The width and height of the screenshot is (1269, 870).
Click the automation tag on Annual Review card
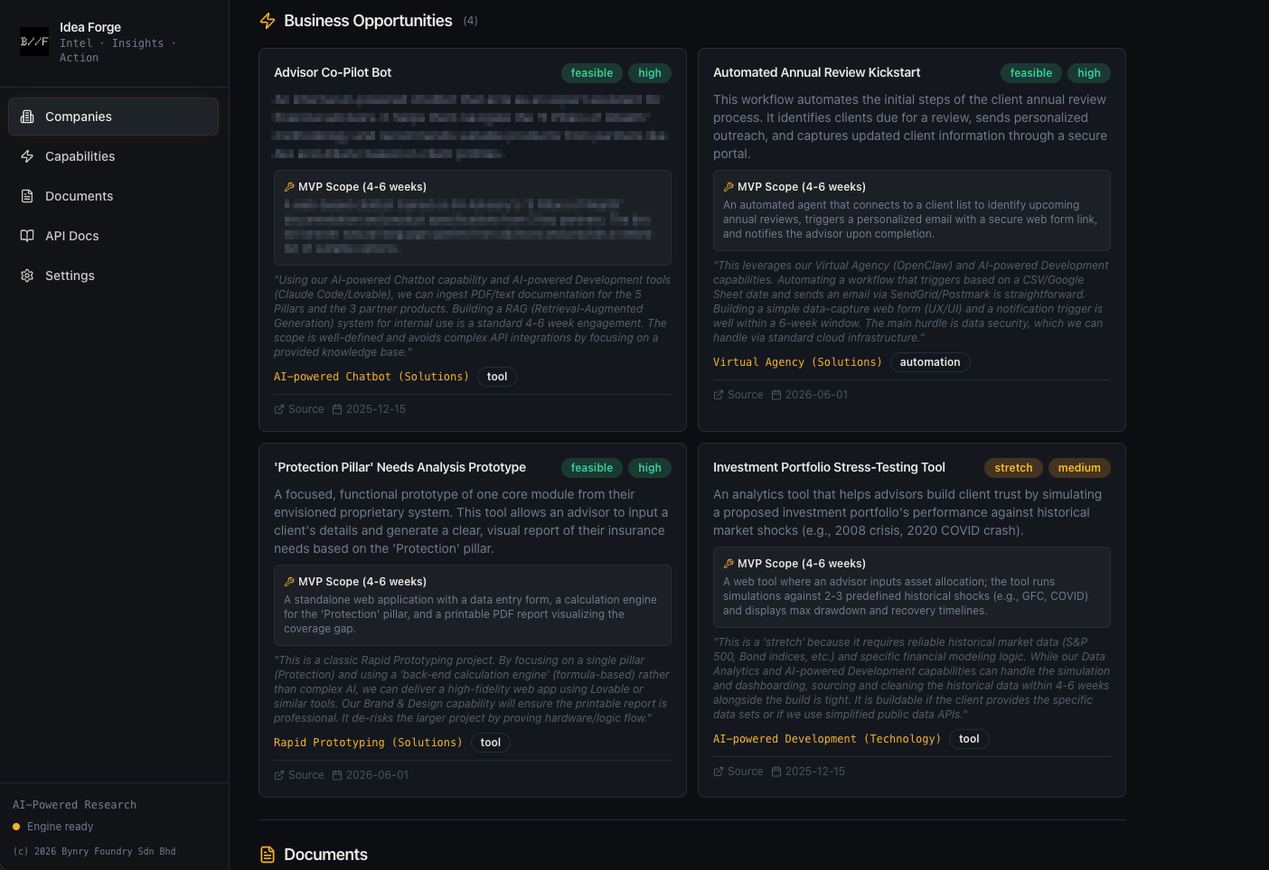930,362
